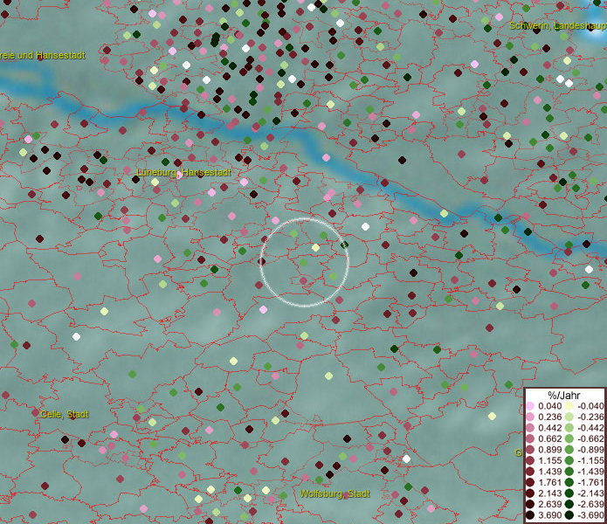Click the legend value text 0.899
The width and height of the screenshot is (607, 524).
(x=549, y=450)
